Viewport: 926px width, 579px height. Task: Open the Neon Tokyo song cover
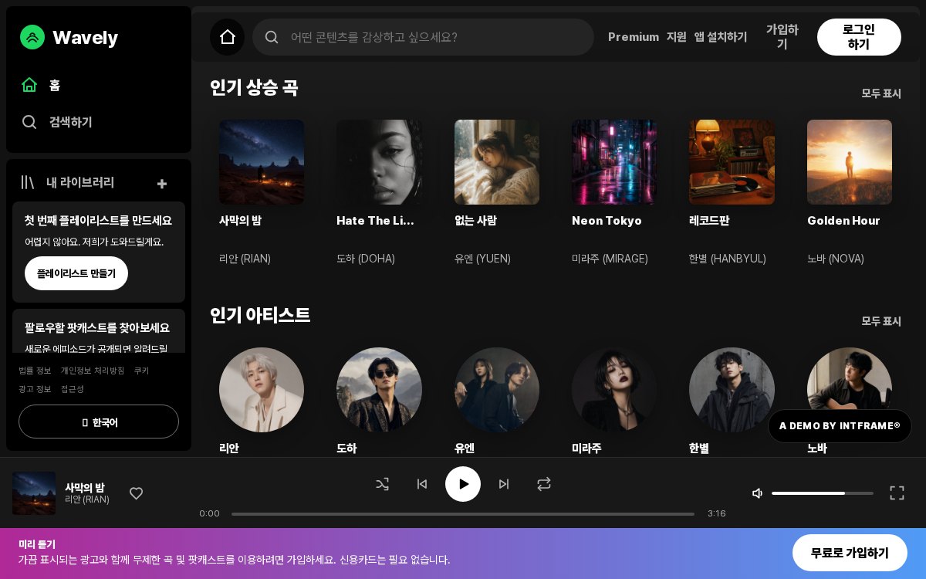[x=614, y=162]
